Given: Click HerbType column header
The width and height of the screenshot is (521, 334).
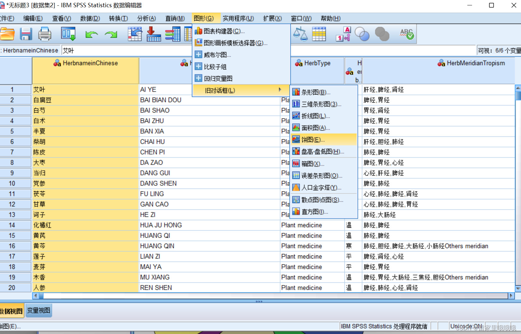Looking at the screenshot, I should tap(317, 70).
